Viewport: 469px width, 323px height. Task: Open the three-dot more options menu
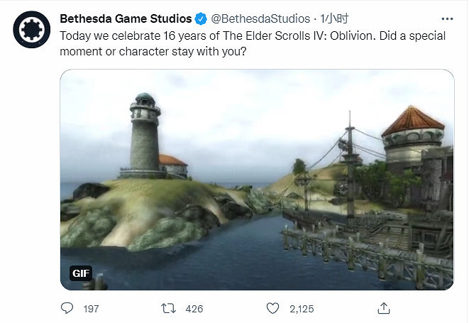(446, 19)
